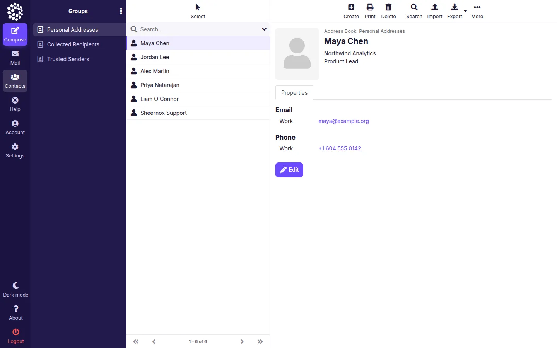
Task: Print the current contact
Action: [370, 11]
